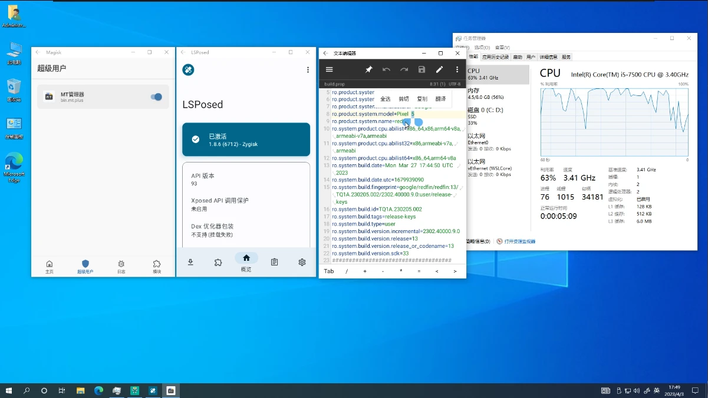Open the Microsoft Edge desktop shortcut
Screen dimensions: 708x398
14,167
